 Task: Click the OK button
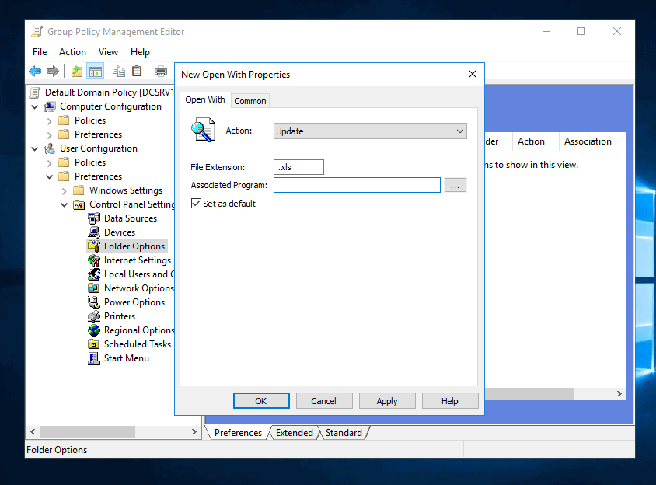tap(261, 401)
